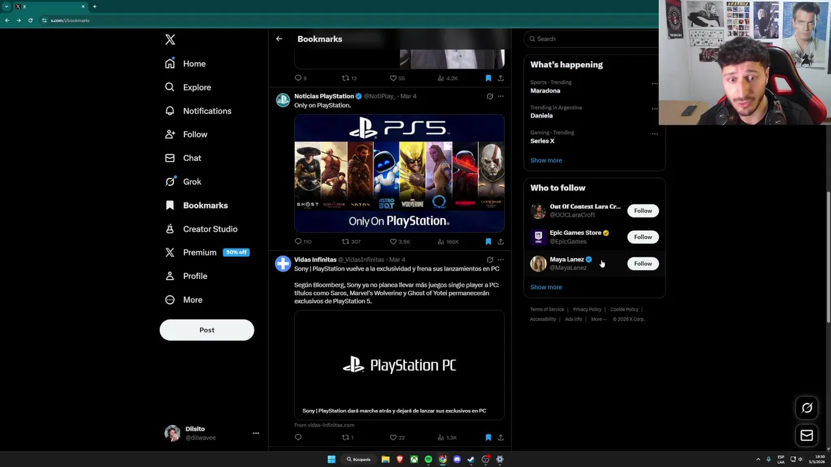
Task: Open Premium with 50% off badge
Action: point(207,252)
